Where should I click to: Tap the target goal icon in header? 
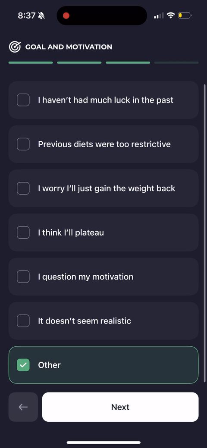tap(15, 47)
